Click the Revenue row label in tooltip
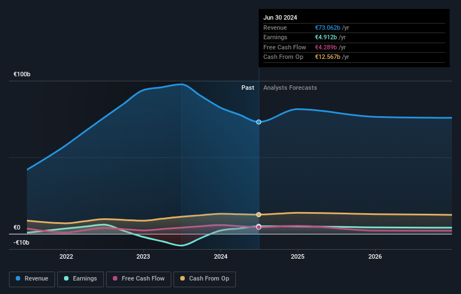Screen dimensions: 461x294 (275, 27)
